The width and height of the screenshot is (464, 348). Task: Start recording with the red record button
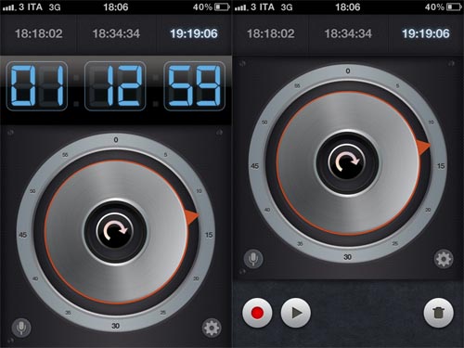pyautogui.click(x=257, y=313)
